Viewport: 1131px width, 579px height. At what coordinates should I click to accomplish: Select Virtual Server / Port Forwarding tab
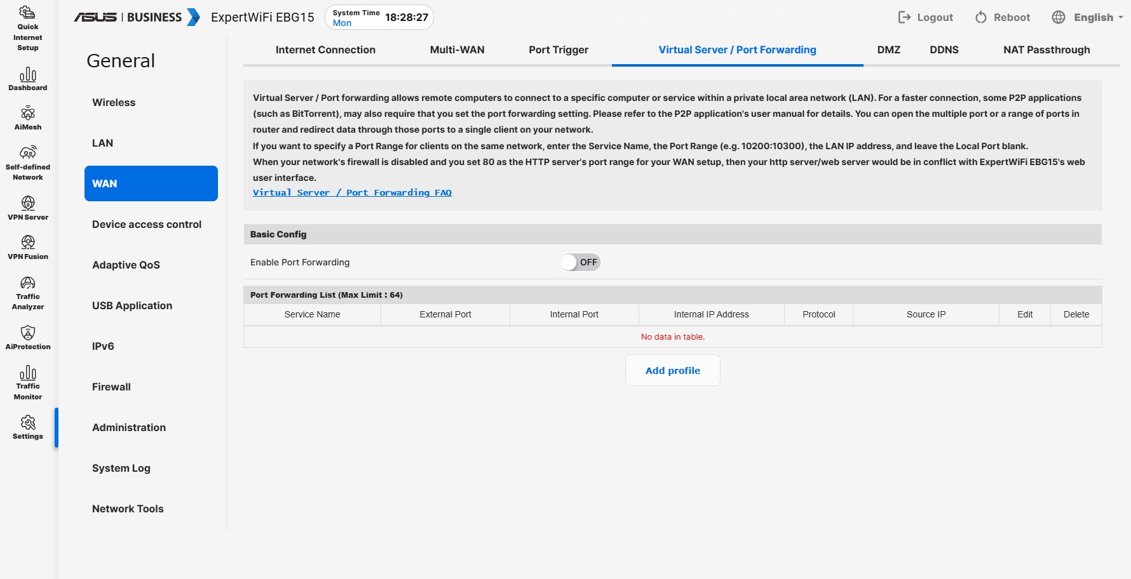click(738, 50)
